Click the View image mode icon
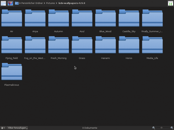This screenshot has width=174, height=130. (x=10, y=3)
